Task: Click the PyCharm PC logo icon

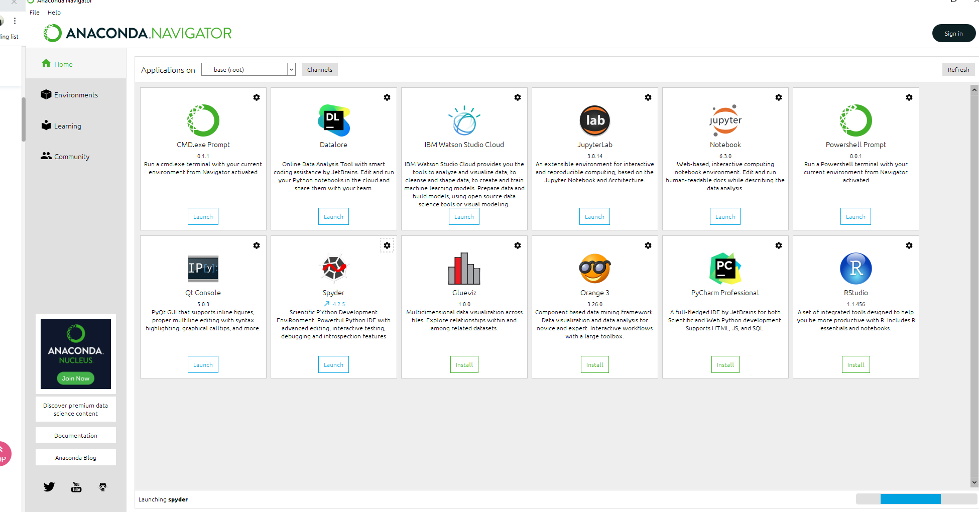Action: click(x=725, y=269)
